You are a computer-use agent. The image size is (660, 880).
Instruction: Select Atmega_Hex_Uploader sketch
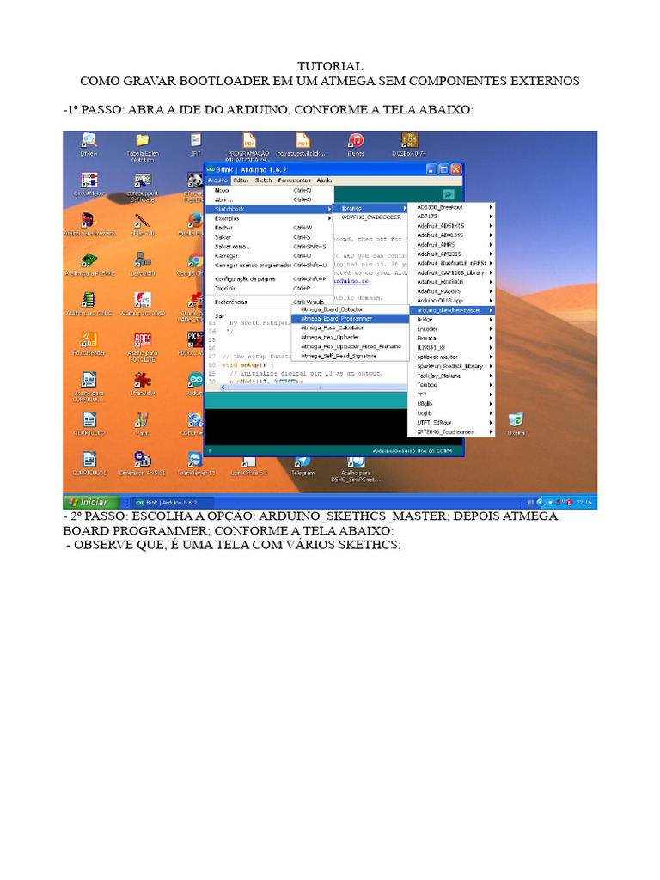[351, 337]
